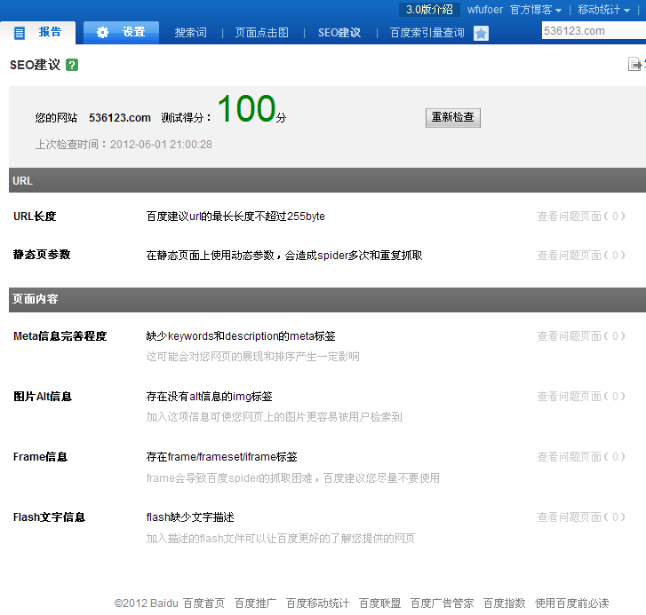
Task: Click the gear icon on 设置 tab
Action: tap(102, 33)
